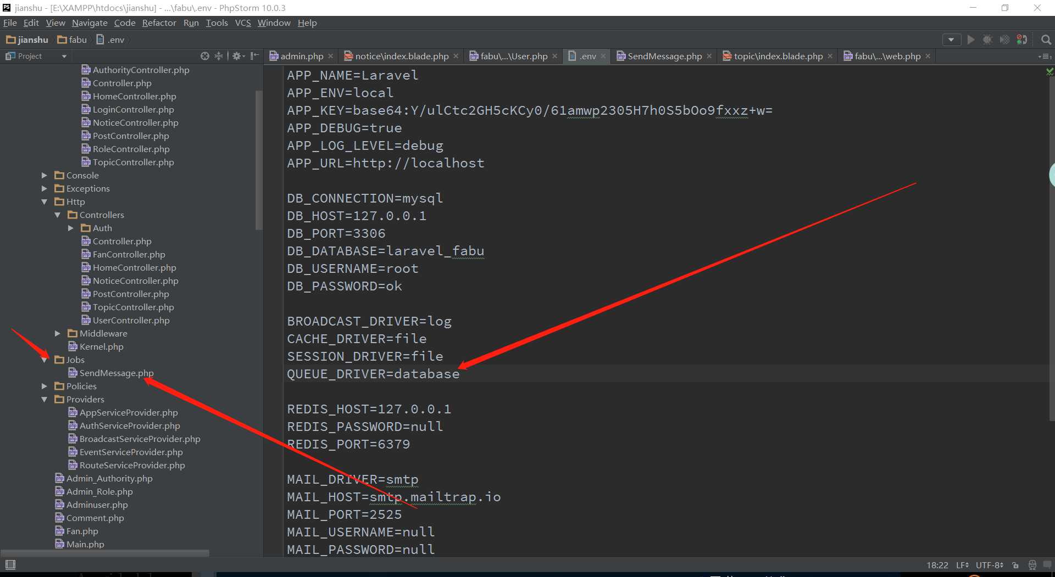Click jianshu breadcrumb in navigation bar

27,40
